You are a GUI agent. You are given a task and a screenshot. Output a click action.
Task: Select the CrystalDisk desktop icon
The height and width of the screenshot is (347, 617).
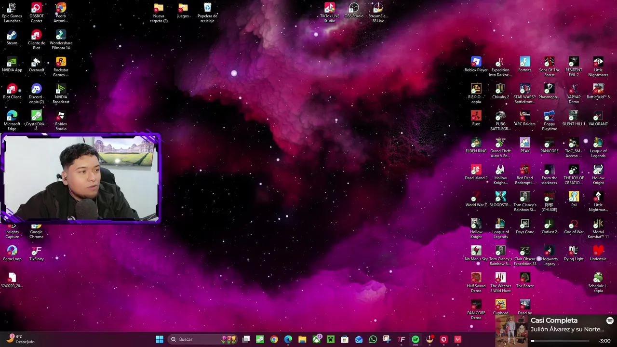point(36,120)
